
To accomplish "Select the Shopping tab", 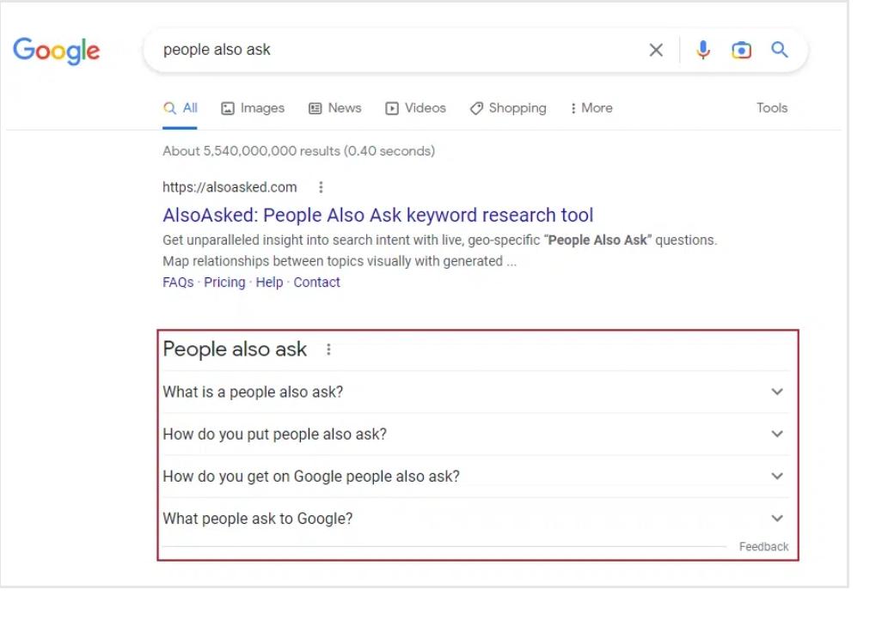I will tap(508, 108).
